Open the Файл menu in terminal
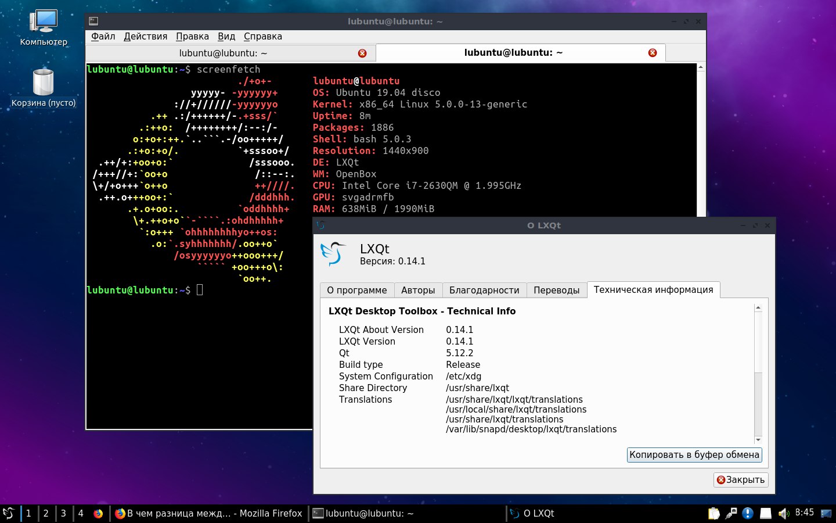 pyautogui.click(x=103, y=36)
